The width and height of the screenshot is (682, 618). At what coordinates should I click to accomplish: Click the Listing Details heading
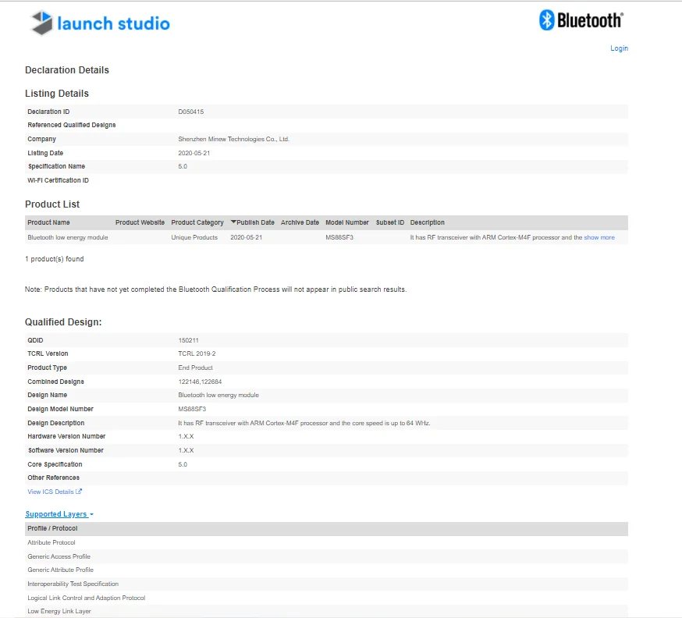[57, 94]
